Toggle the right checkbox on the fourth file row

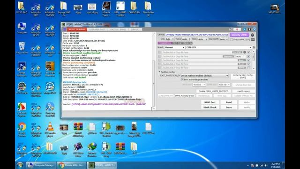click(x=248, y=64)
